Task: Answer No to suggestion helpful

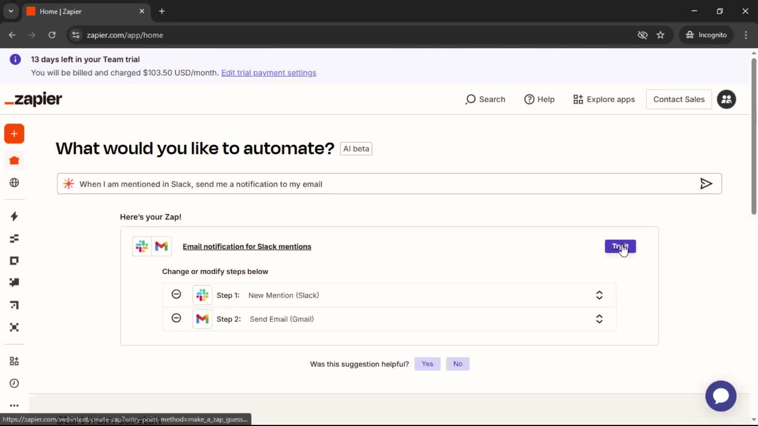Action: coord(458,364)
